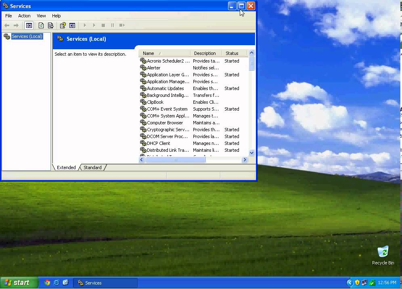The image size is (402, 289).
Task: Click the Restart Service icon
Action: pos(122,25)
